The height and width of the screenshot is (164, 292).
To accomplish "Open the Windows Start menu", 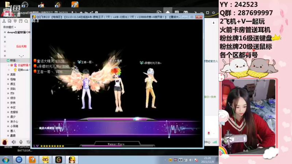I will click(x=6, y=160).
